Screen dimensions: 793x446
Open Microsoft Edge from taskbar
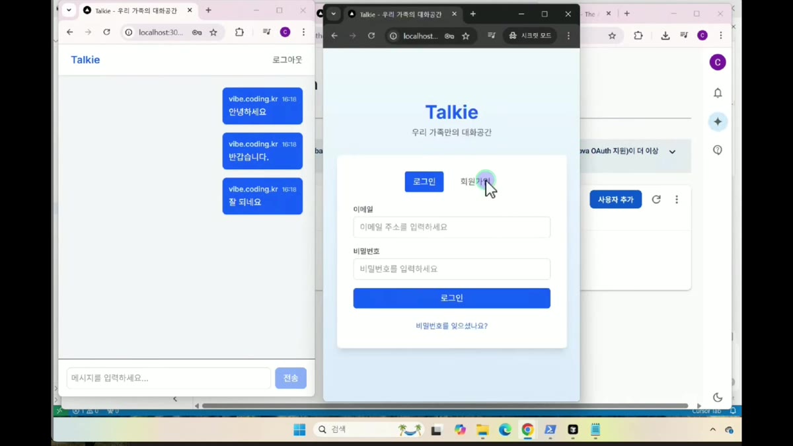click(x=505, y=429)
